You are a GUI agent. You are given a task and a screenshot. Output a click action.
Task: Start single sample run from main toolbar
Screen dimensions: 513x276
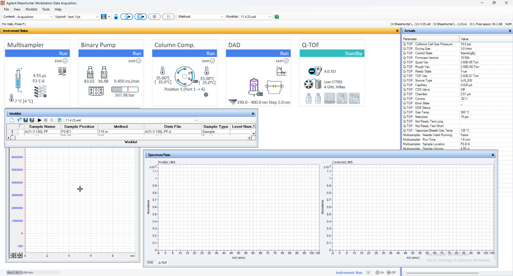[x=127, y=17]
